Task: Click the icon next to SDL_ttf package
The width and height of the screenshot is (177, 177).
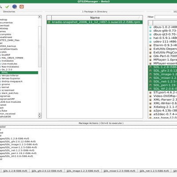Action: point(150,89)
